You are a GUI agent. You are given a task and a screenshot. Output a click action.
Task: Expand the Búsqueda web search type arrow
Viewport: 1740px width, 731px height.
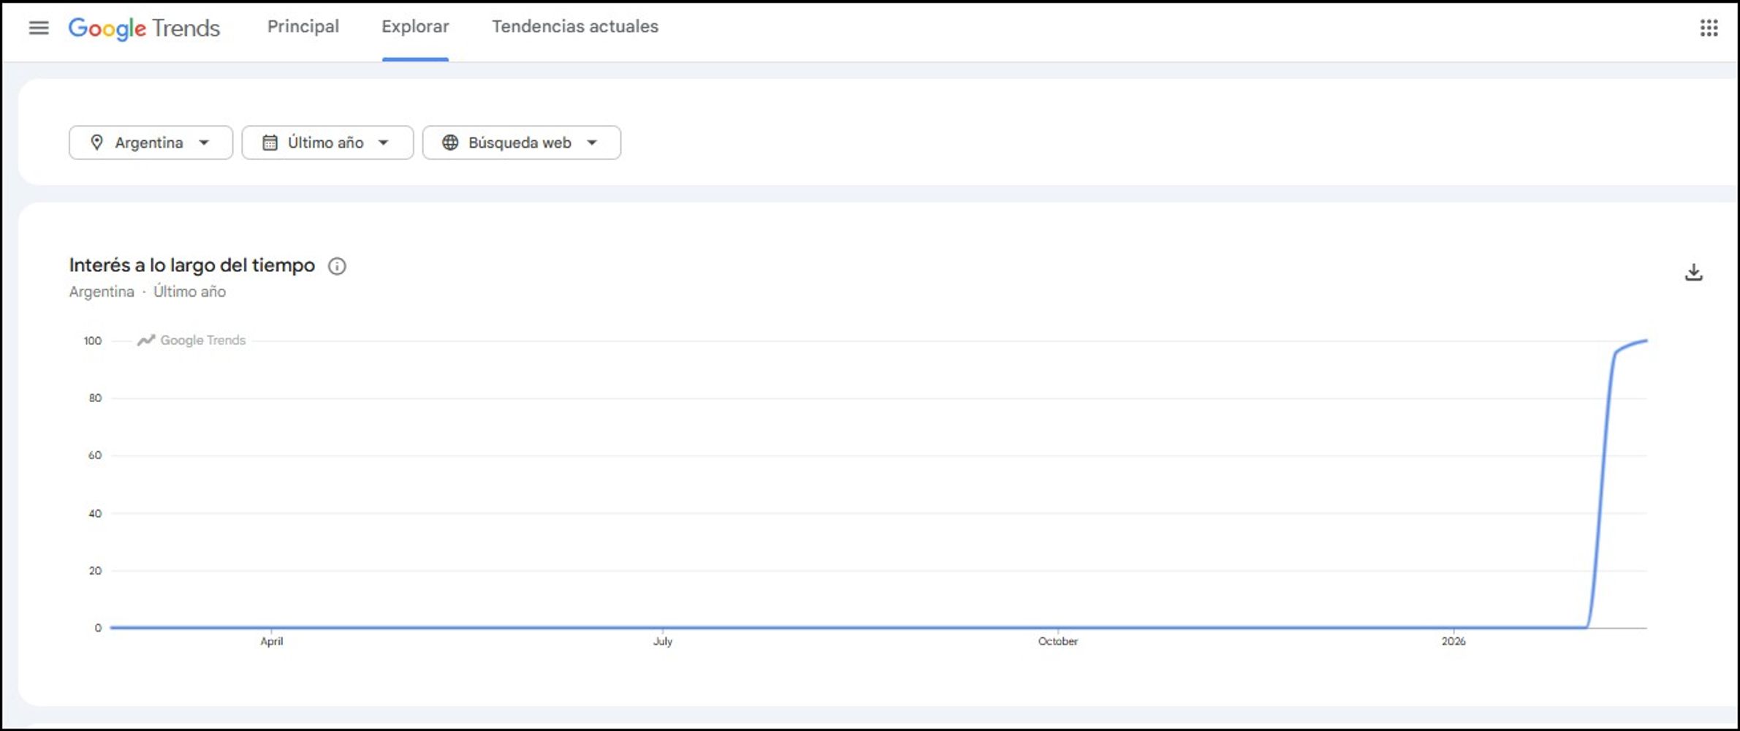tap(592, 143)
